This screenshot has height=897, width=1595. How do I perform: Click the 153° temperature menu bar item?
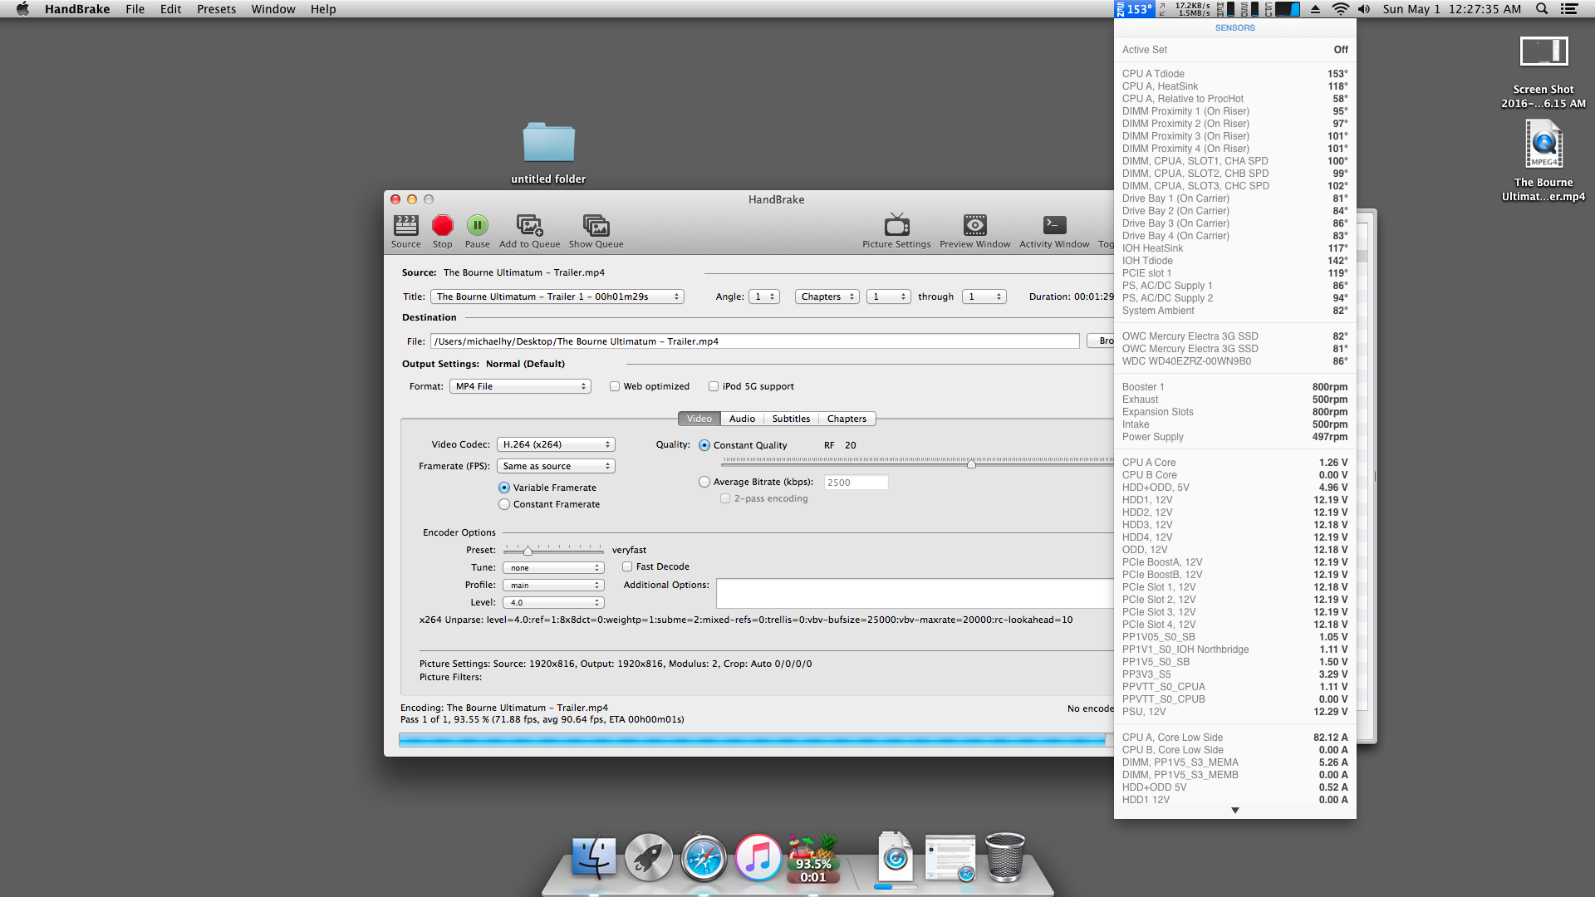1134,9
